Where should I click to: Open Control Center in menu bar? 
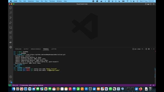point(134,1)
